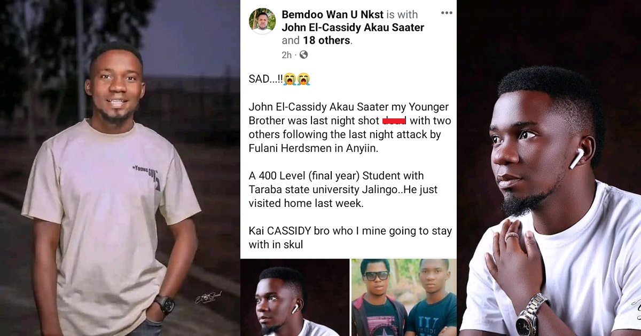This screenshot has width=641, height=336.
Task: Show the '18 others' tagged list
Action: (x=326, y=41)
